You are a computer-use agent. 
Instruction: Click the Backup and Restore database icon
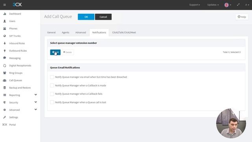(x=5, y=88)
